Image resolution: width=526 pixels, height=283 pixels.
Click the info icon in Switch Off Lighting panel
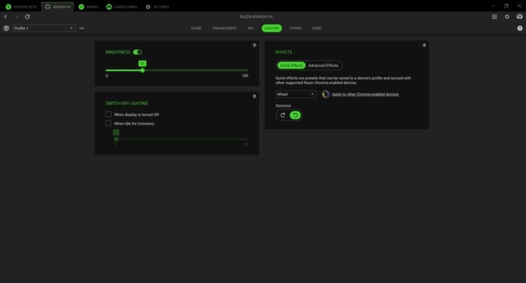tap(254, 96)
